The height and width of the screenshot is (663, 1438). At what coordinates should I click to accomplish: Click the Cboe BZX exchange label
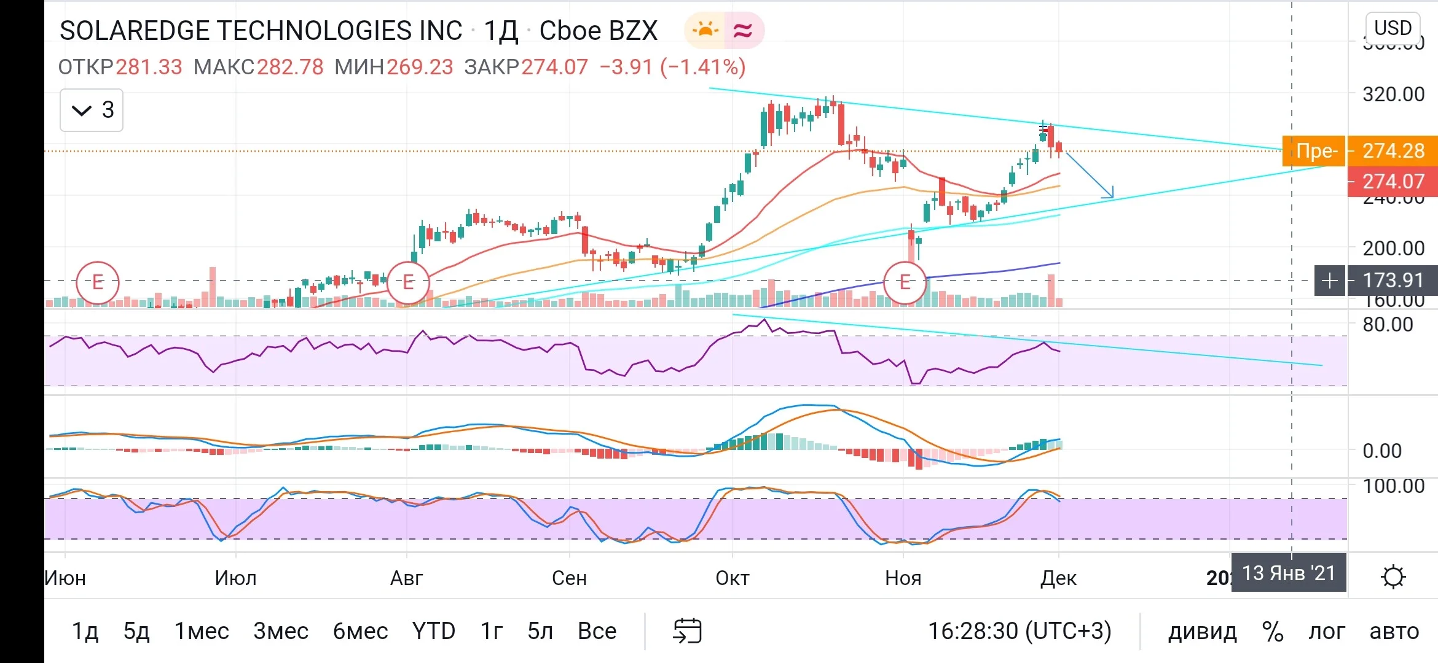[599, 31]
